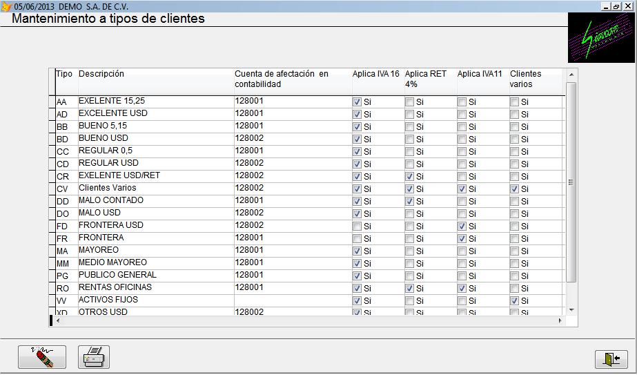Click the RO type cell
Screen dimensions: 637x375
pos(66,287)
